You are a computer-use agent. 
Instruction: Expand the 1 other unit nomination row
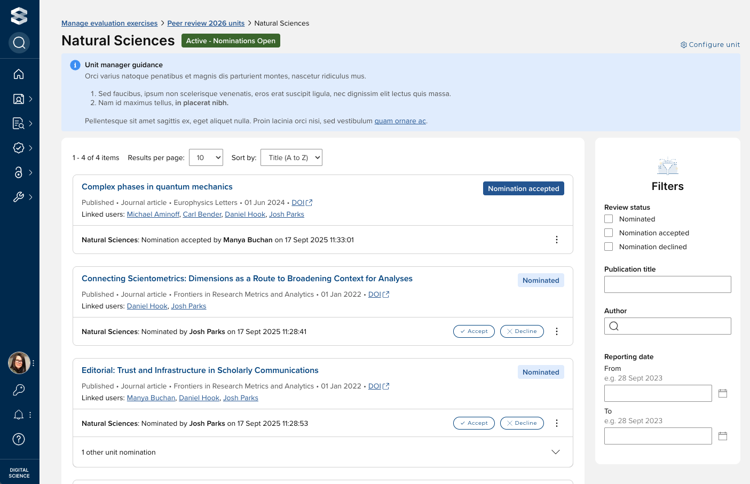pos(555,452)
